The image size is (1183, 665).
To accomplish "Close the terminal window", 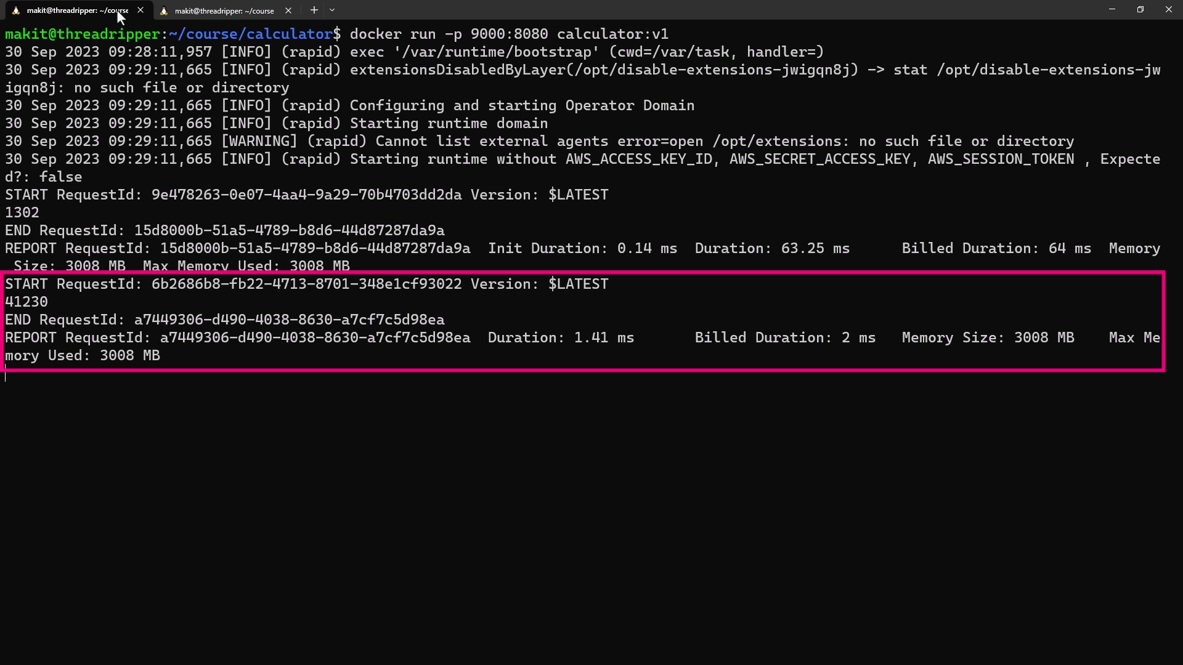I will click(1168, 10).
